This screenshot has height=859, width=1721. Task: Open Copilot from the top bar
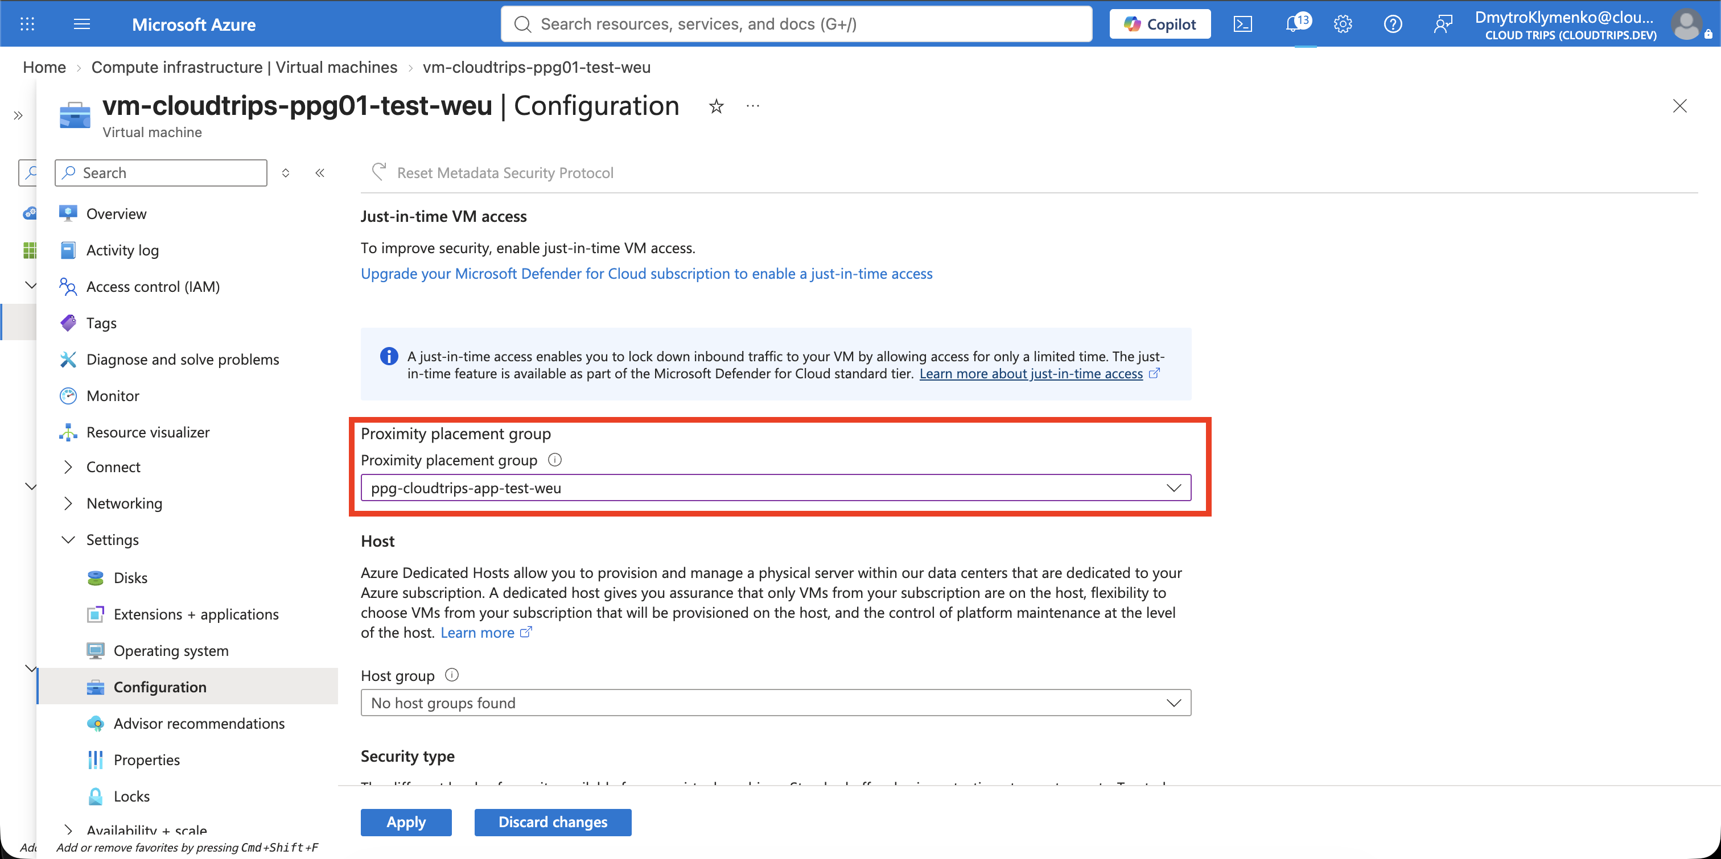click(1160, 24)
